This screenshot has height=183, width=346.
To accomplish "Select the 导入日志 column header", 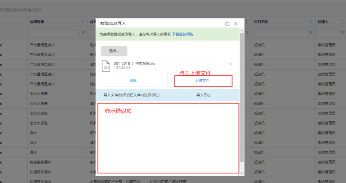I will click(203, 95).
